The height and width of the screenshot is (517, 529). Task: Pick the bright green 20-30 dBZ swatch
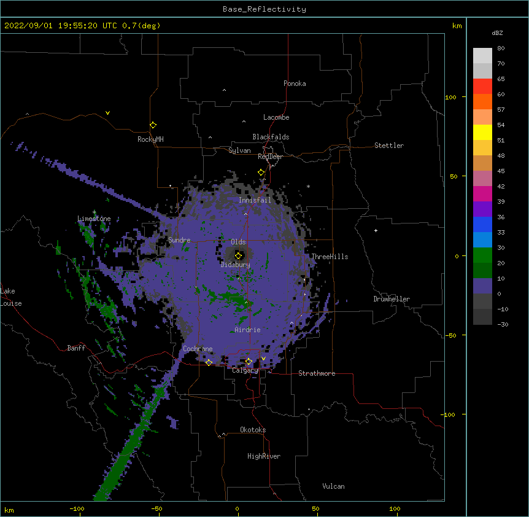click(x=482, y=255)
